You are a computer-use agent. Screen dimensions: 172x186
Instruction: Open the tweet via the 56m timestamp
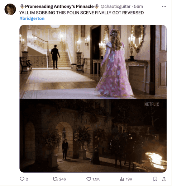coord(138,6)
